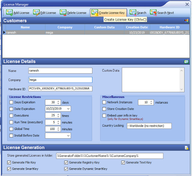Click the Search Next toolbar icon
The image size is (192, 176).
coord(153,13)
